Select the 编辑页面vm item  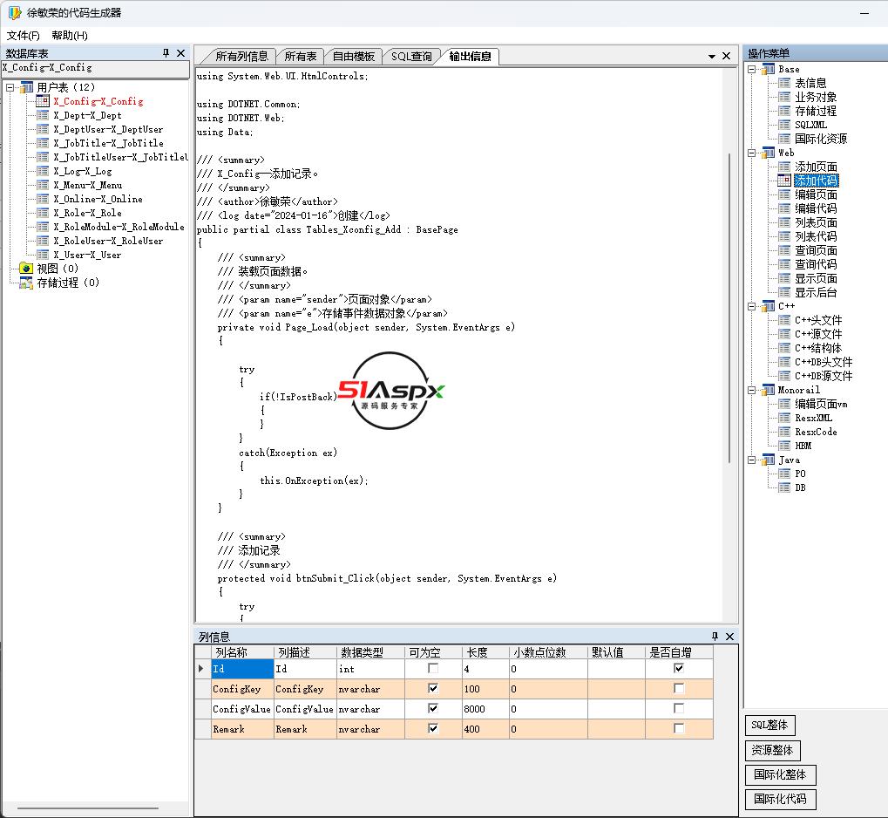point(821,404)
